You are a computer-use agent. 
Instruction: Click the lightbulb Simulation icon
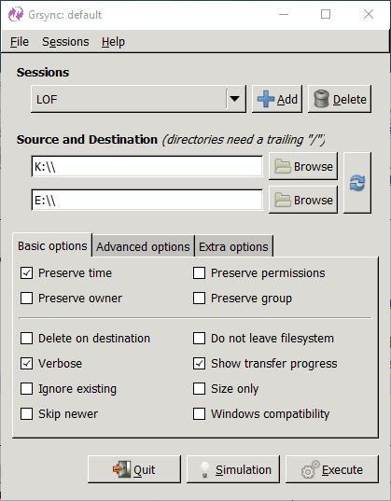pos(205,469)
